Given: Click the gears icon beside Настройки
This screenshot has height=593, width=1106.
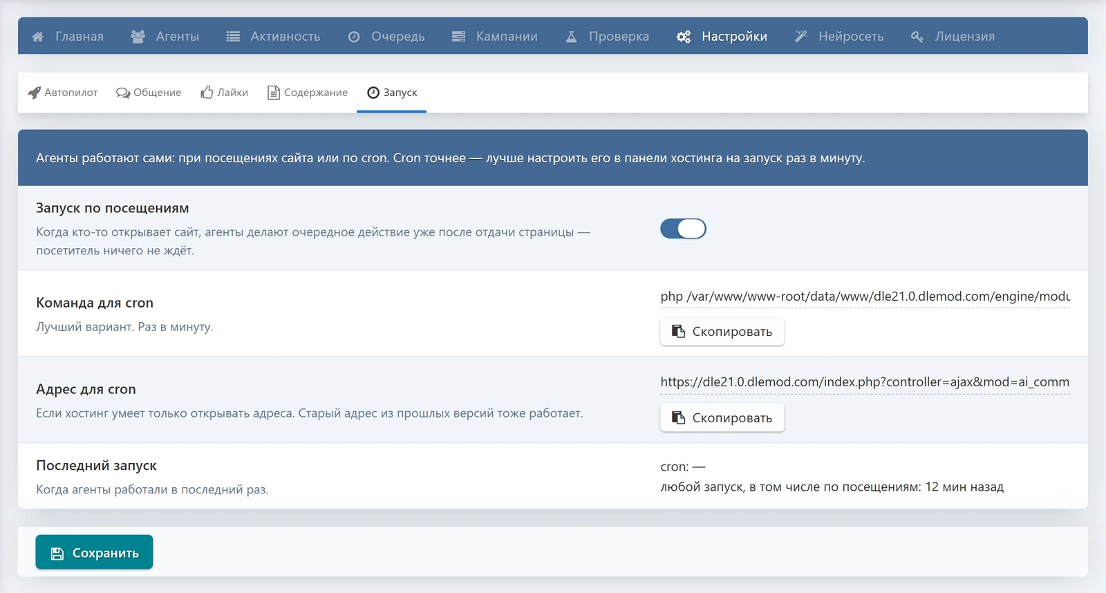Looking at the screenshot, I should [684, 37].
